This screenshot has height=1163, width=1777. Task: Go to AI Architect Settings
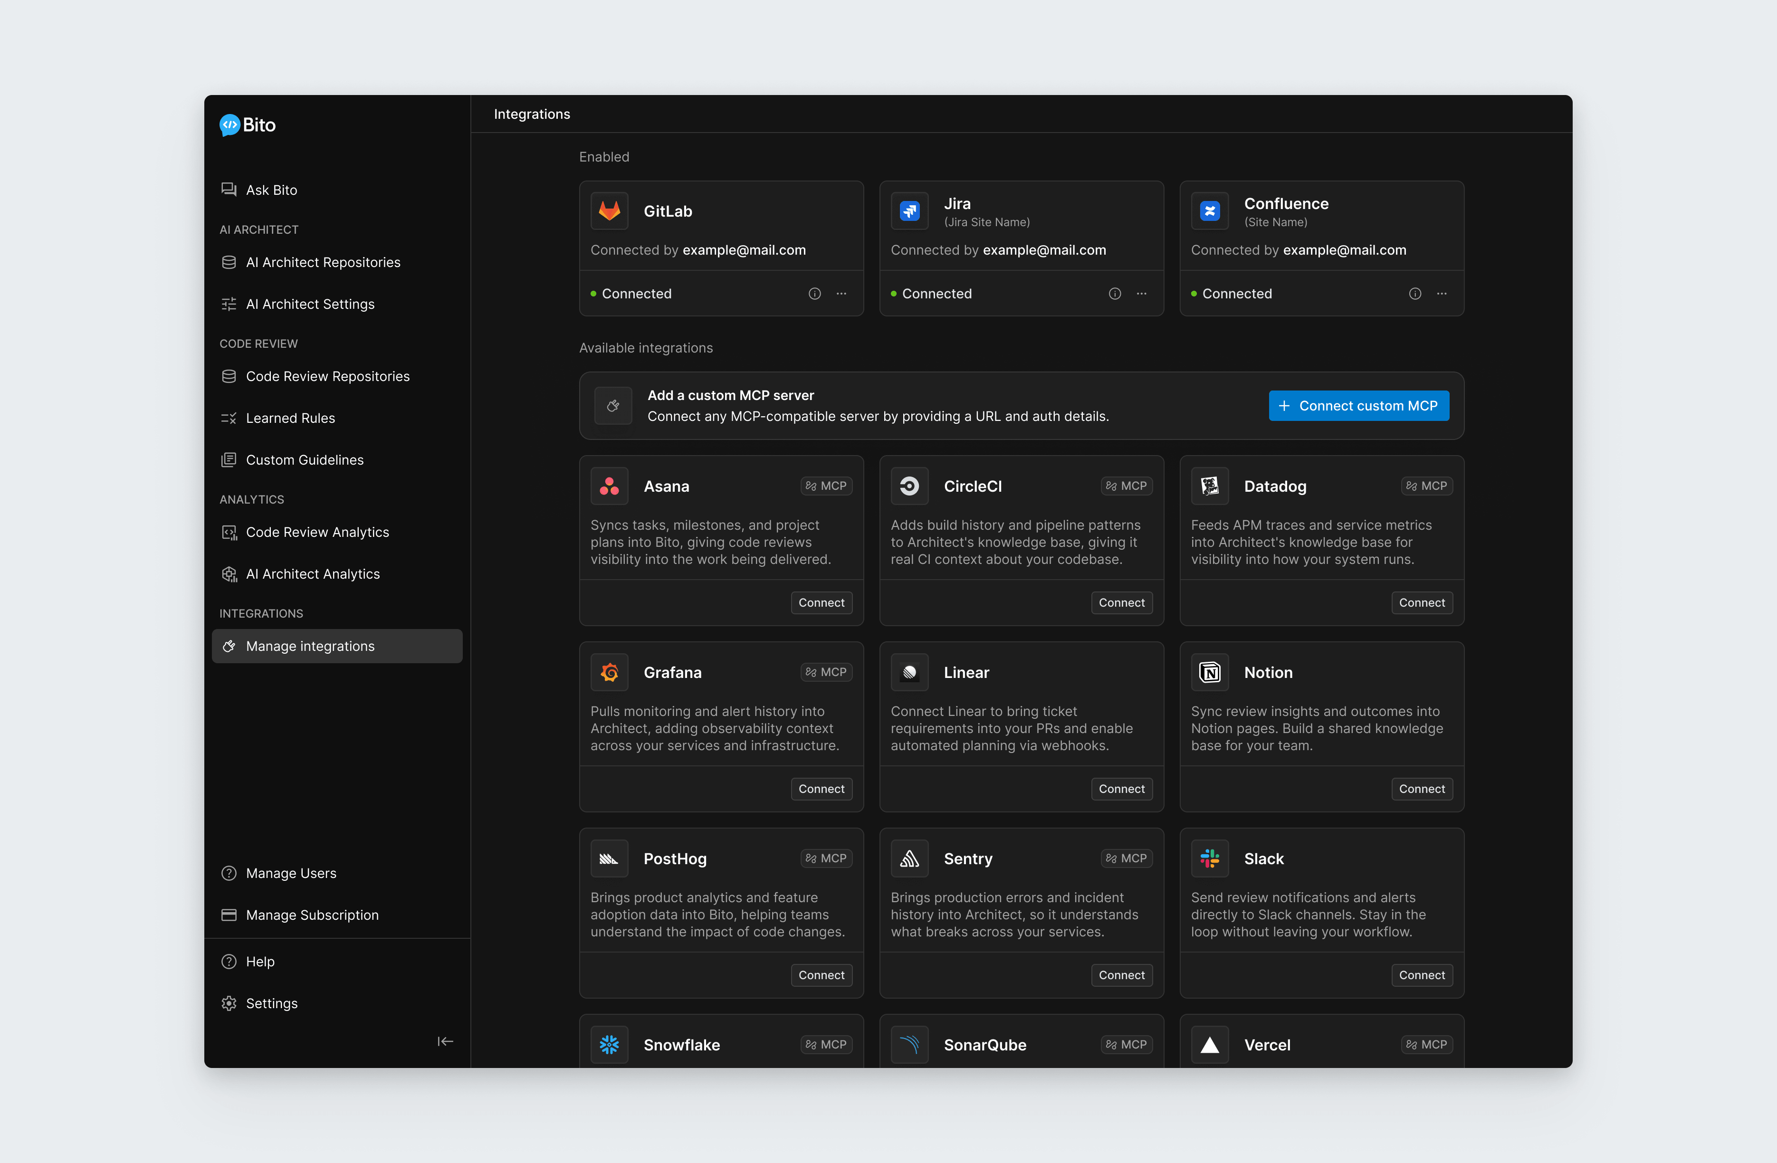(337, 304)
